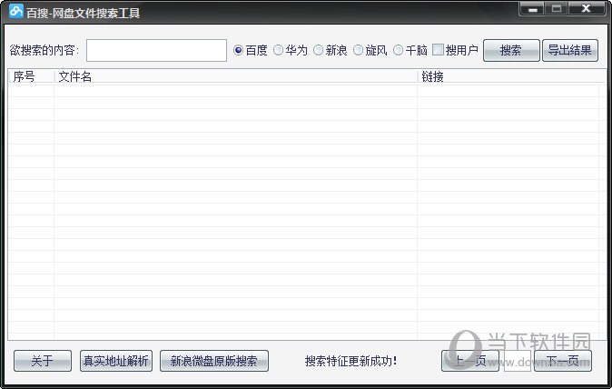
Task: Enable the 搜用户 checkbox
Action: [438, 50]
